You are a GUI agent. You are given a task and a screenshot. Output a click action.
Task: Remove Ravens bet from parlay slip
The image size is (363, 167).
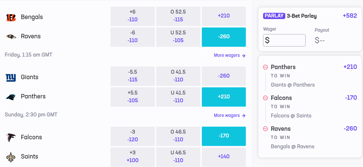point(265,129)
